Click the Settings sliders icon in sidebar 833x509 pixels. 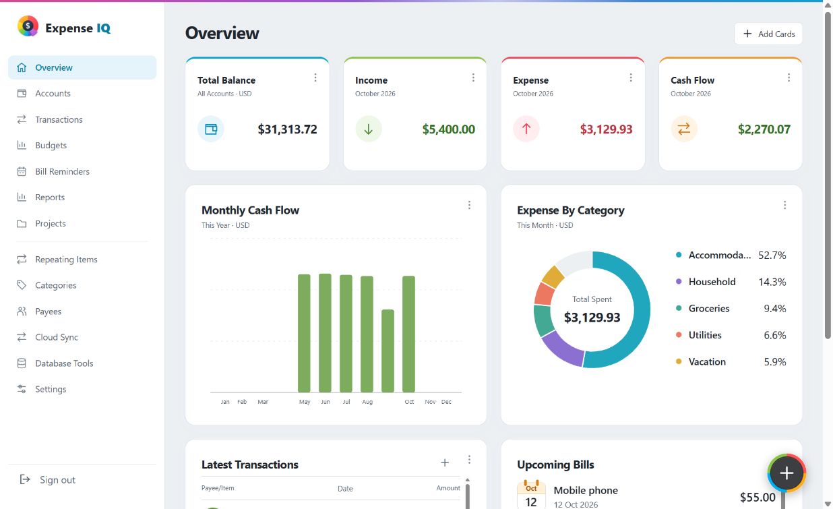tap(22, 389)
